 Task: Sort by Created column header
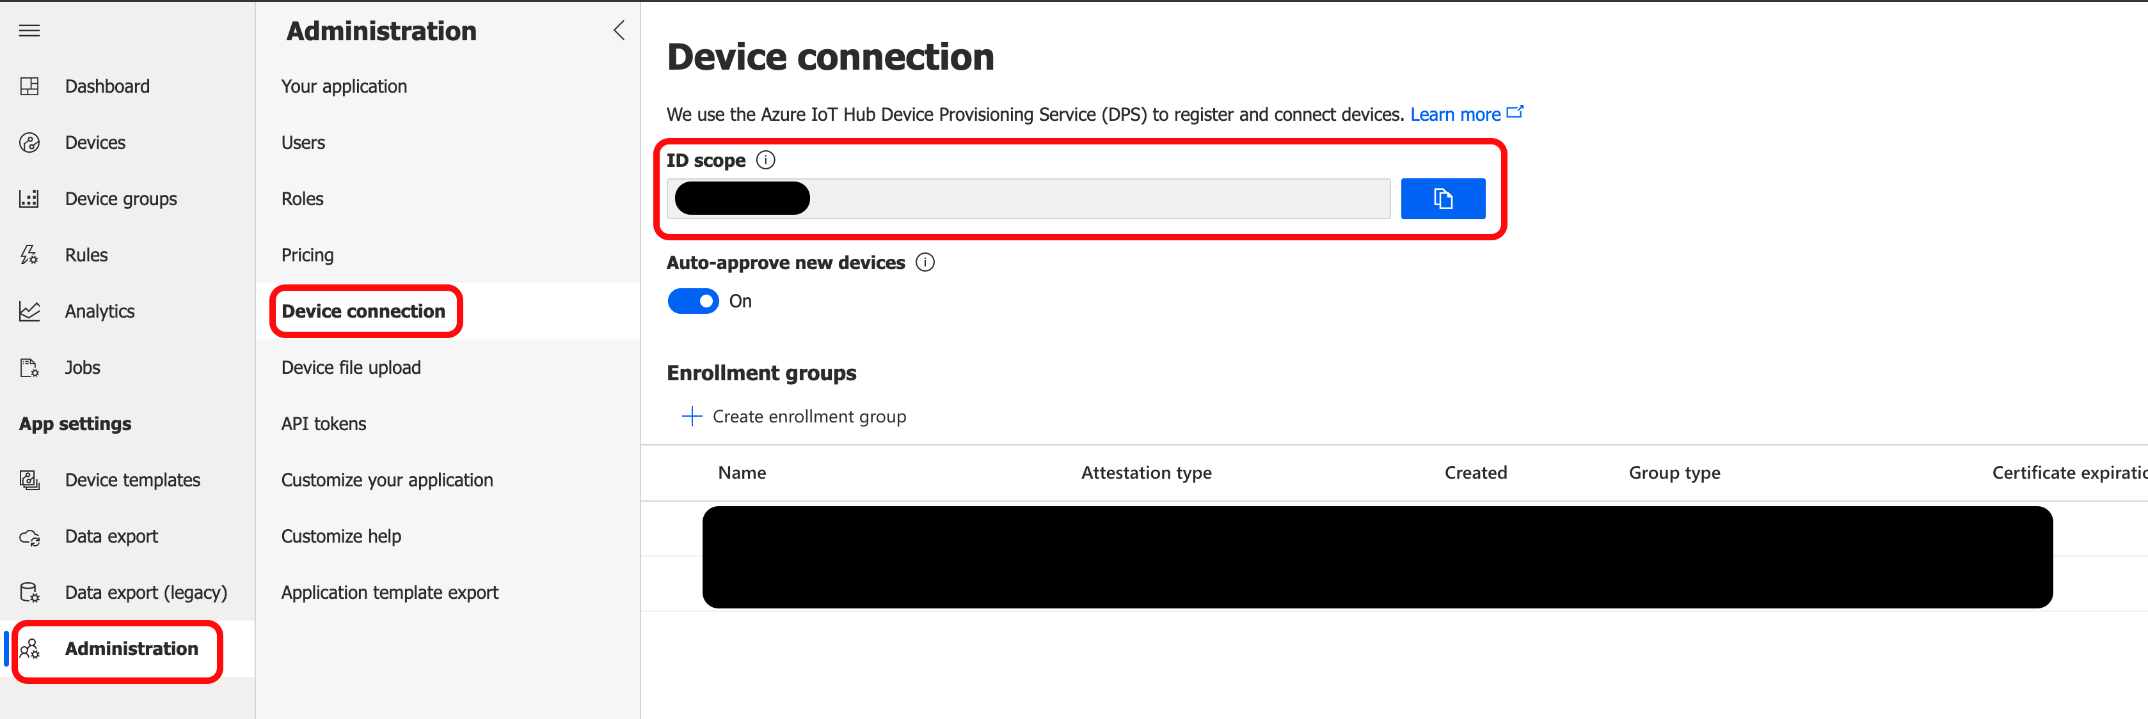pyautogui.click(x=1475, y=472)
